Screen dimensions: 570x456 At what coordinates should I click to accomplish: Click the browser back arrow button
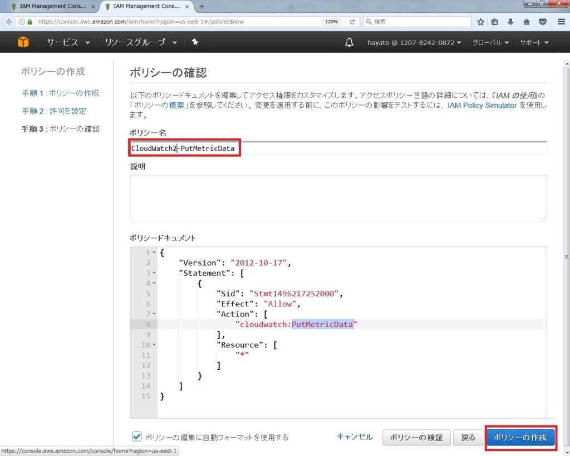pos(9,22)
